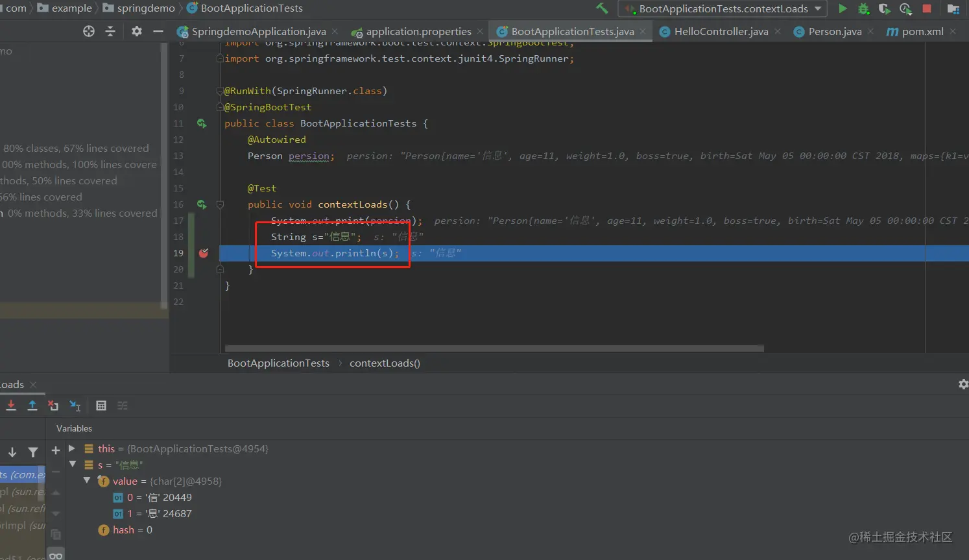The width and height of the screenshot is (969, 560).
Task: Click the Drop Frame icon
Action: coord(53,406)
